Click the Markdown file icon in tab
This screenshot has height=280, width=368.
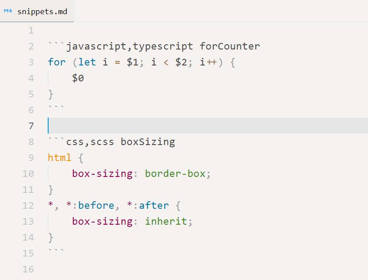[x=8, y=11]
